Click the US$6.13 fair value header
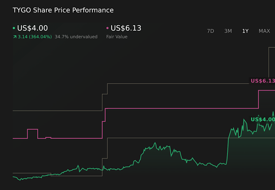 tap(126, 28)
